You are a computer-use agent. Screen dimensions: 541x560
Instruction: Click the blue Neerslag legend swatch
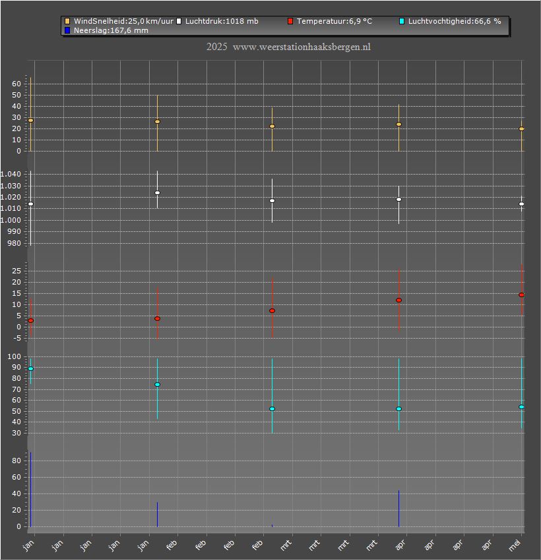point(67,30)
